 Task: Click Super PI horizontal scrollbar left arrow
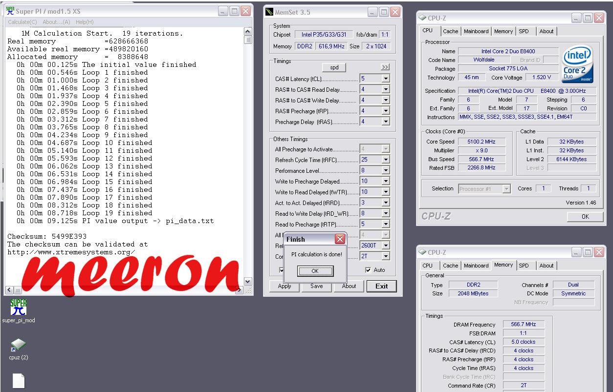point(9,290)
